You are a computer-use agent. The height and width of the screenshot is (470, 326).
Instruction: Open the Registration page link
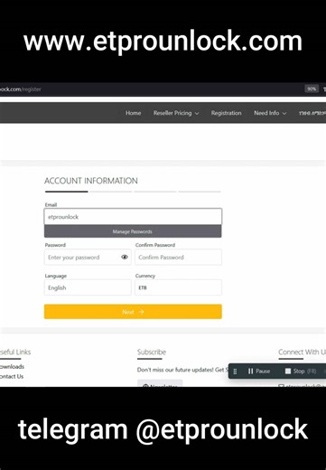click(226, 113)
